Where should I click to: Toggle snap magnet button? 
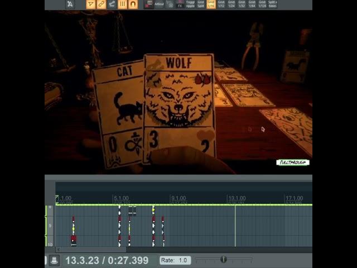[133, 4]
